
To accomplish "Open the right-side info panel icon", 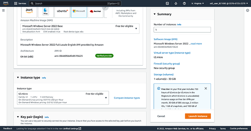I will (x=247, y=10).
